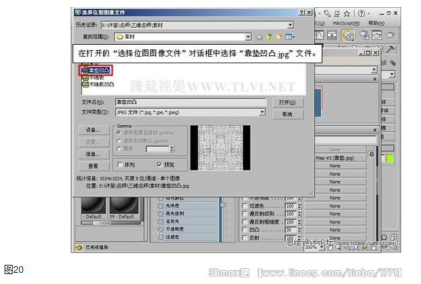Screen dimensions: 421x284
Task: Enable the 序列 sequence checkbox
Action: pyautogui.click(x=120, y=165)
